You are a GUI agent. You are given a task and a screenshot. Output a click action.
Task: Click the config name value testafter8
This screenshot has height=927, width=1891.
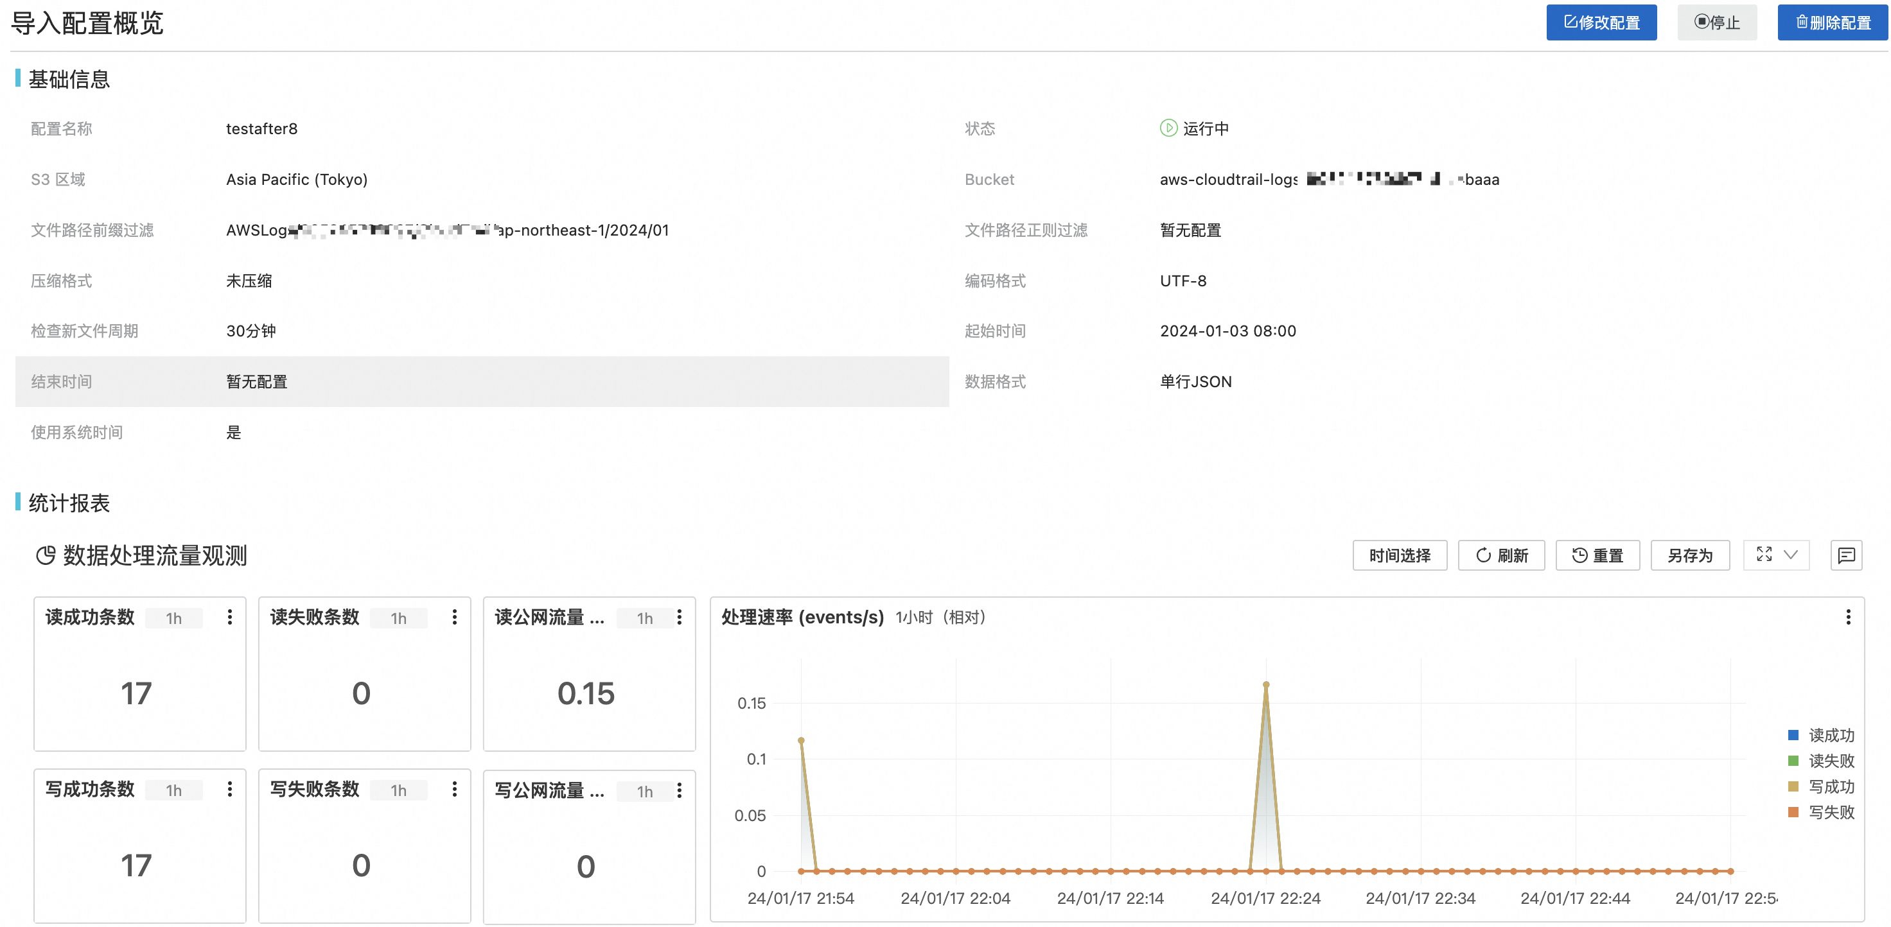[262, 128]
